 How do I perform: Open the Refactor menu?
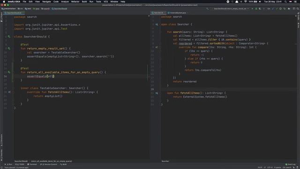point(75,1)
